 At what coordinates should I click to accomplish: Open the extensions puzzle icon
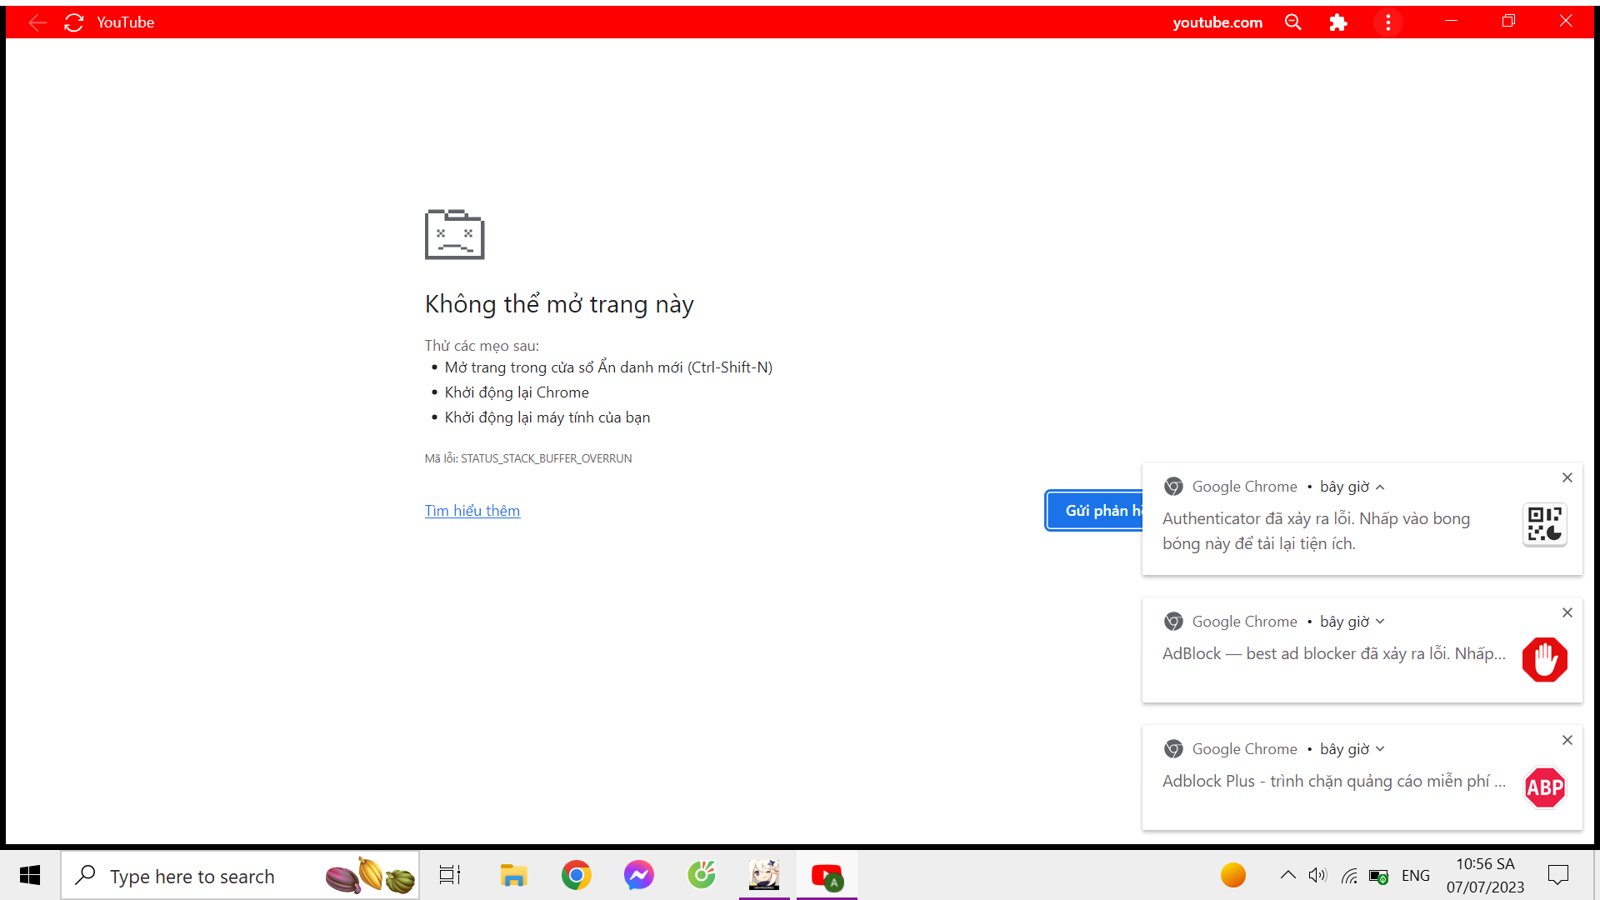(x=1338, y=22)
